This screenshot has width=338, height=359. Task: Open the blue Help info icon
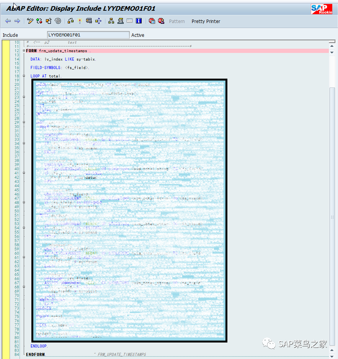(x=139, y=21)
